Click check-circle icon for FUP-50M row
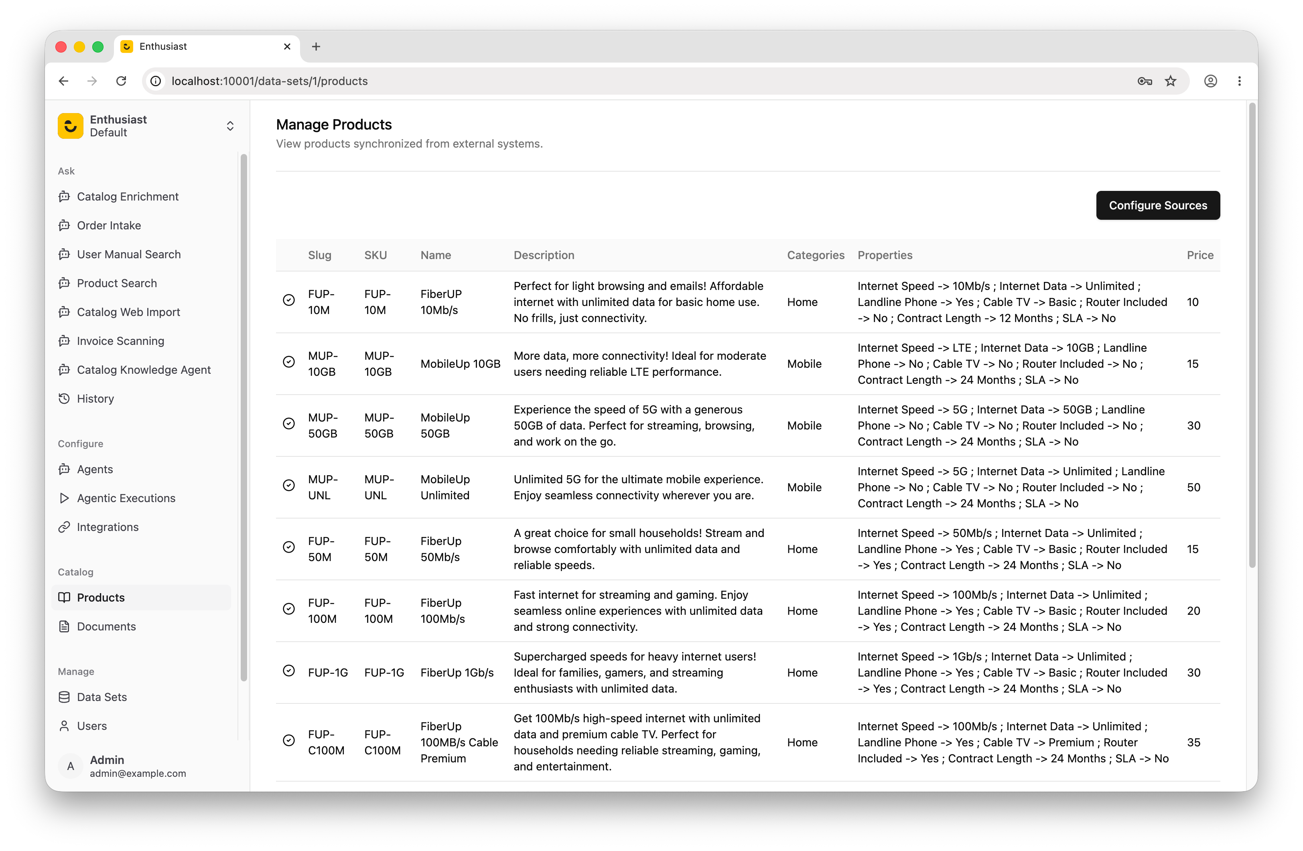Viewport: 1303px width, 851px height. pos(288,547)
